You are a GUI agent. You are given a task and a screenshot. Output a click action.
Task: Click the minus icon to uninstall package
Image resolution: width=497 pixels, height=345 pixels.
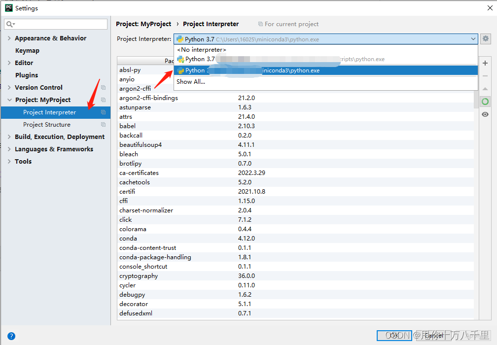(485, 76)
